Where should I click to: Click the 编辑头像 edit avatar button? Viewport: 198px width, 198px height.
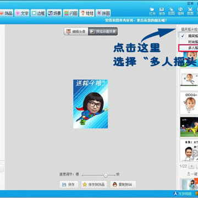pyautogui.click(x=76, y=31)
